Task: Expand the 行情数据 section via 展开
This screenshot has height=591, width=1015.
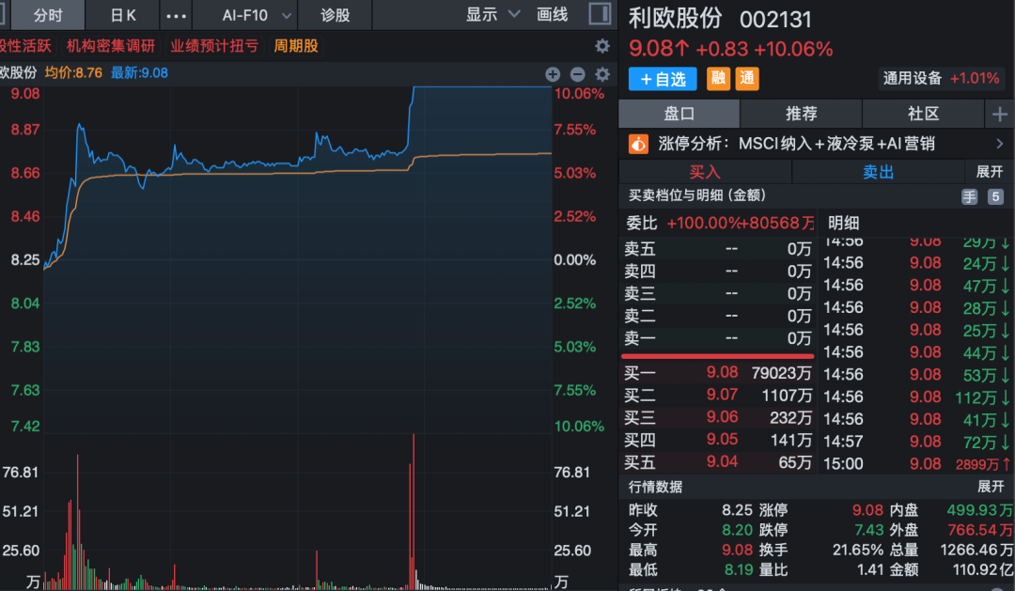Action: tap(991, 487)
